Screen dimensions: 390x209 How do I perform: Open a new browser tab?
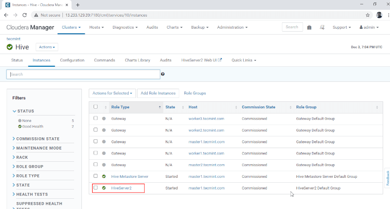point(78,4)
